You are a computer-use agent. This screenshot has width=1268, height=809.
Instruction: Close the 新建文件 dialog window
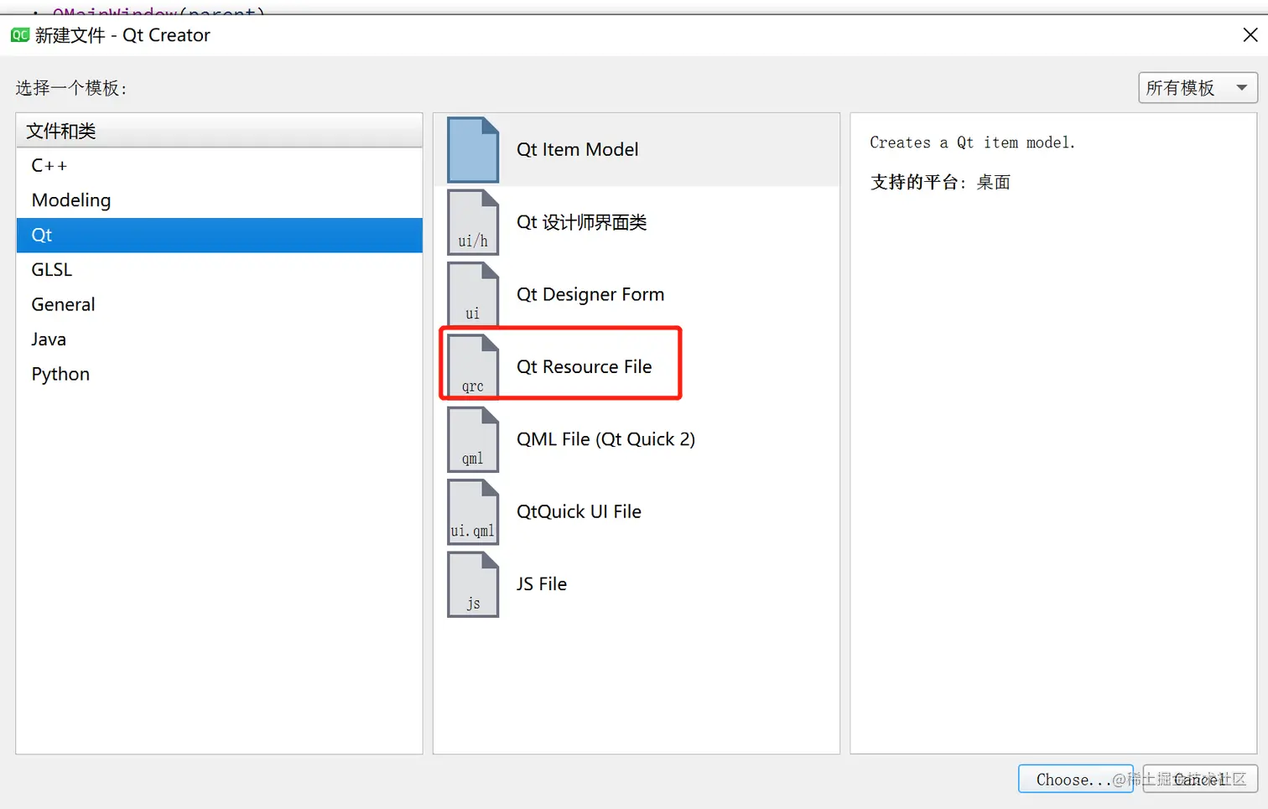click(1250, 35)
